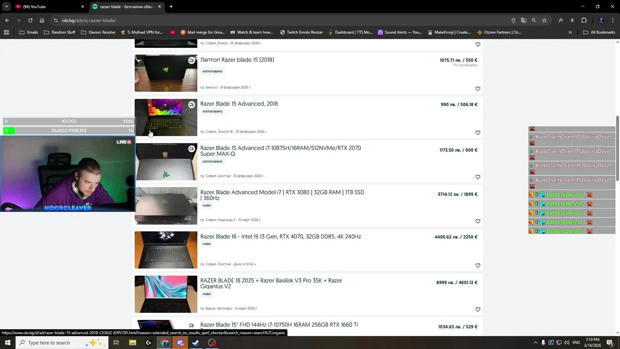Favorite the Лаптоп Razer blade 15 (2018) listing
620x349 pixels.
pos(478,89)
